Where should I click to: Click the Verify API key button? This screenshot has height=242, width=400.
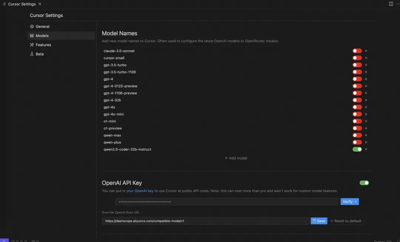[x=350, y=202]
